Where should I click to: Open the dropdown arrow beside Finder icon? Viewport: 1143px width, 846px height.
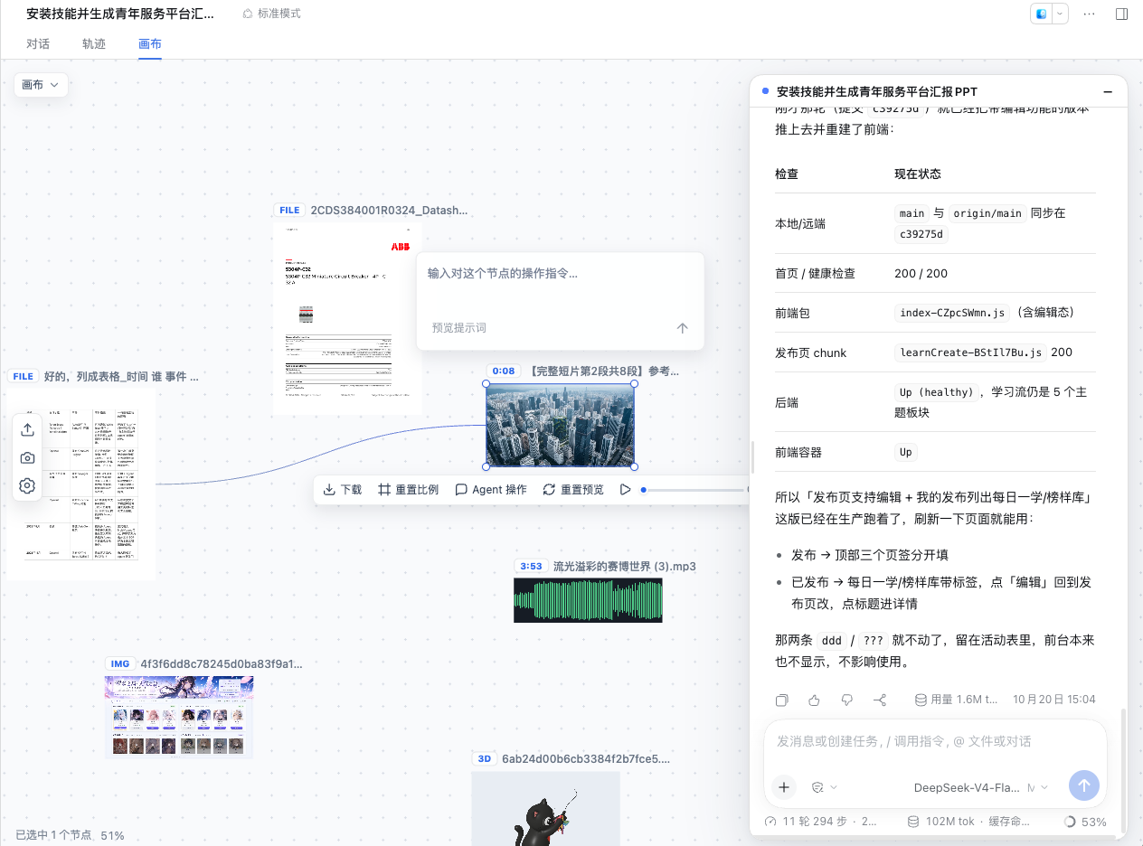pos(1060,14)
